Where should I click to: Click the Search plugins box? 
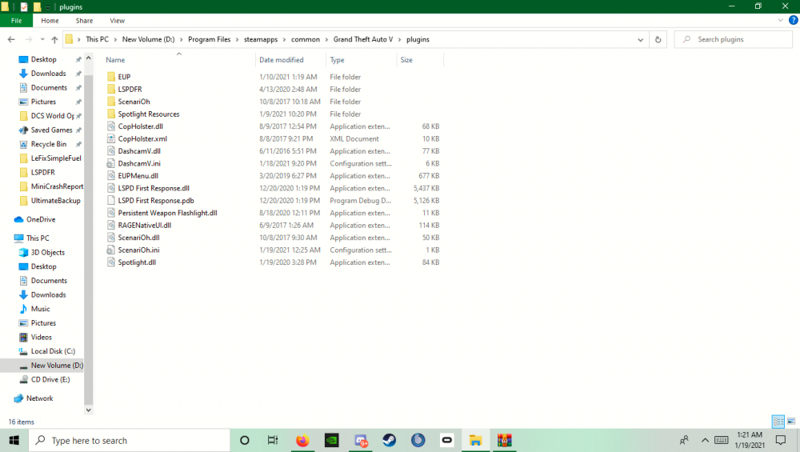click(733, 39)
